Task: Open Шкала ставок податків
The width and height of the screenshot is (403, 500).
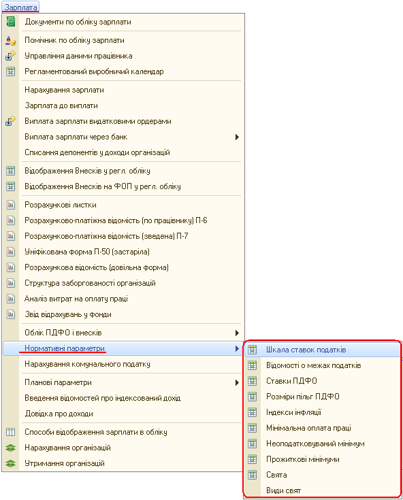Action: pyautogui.click(x=323, y=350)
